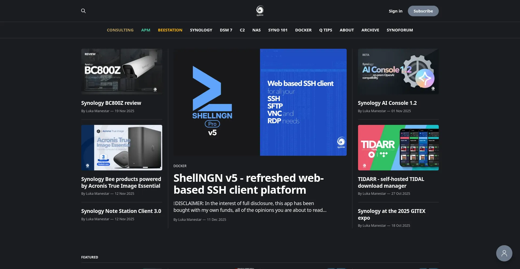Click the Sign in link
The width and height of the screenshot is (520, 269).
pos(395,11)
